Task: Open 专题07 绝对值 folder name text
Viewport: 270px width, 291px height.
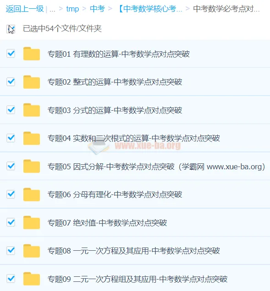Action: point(107,222)
